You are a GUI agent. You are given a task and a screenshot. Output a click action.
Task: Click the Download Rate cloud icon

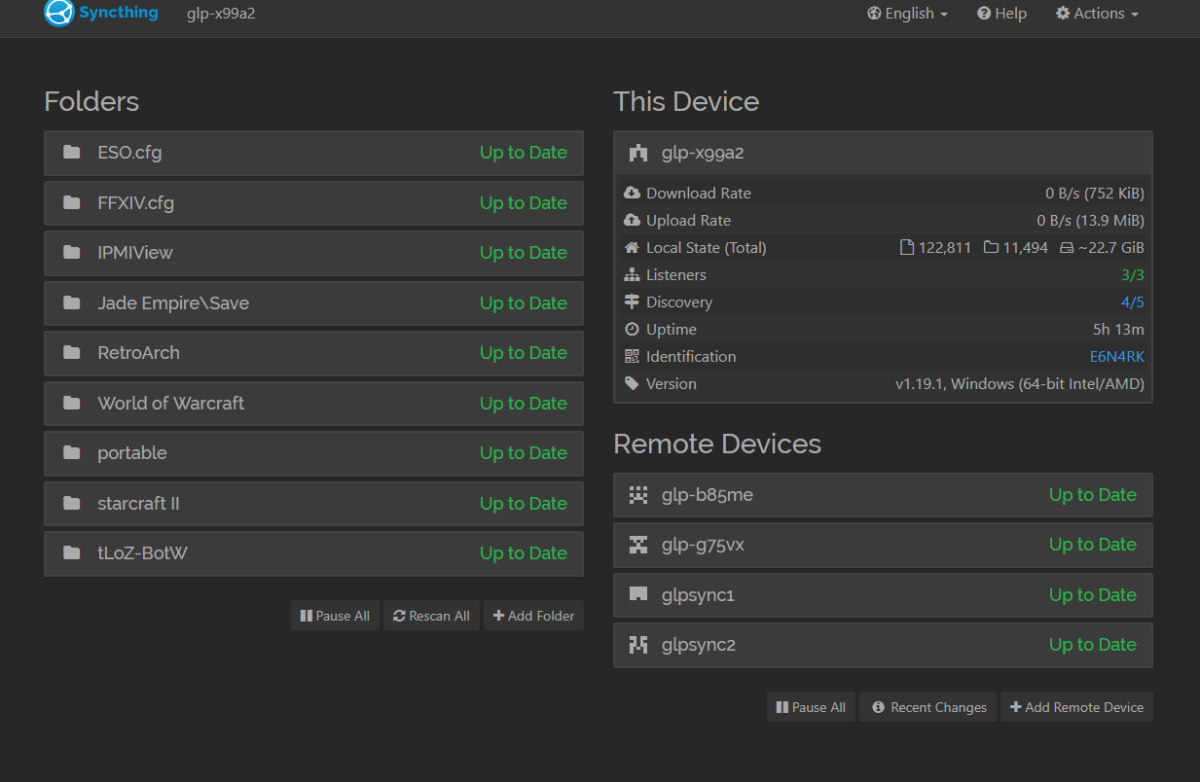coord(632,193)
